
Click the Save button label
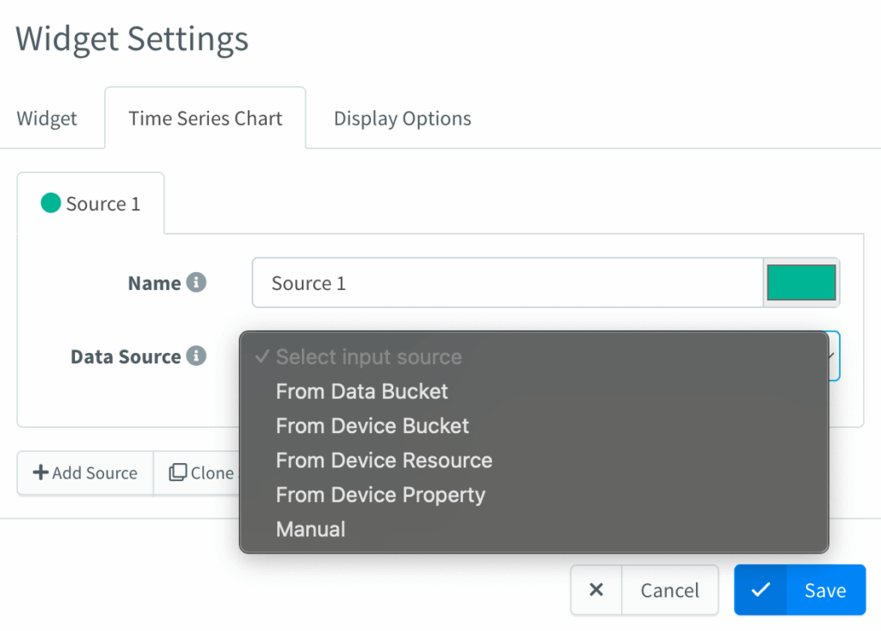click(825, 590)
